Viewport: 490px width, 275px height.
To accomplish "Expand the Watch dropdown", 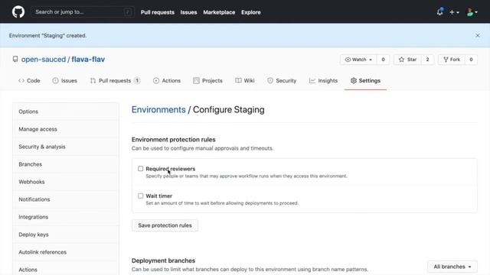I will click(x=358, y=60).
